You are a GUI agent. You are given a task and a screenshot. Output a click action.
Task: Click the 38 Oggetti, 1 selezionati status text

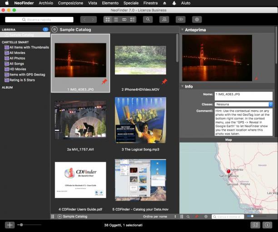click(123, 225)
